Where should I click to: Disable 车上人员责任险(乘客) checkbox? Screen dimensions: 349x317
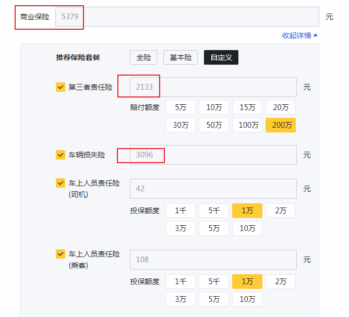[x=61, y=254]
